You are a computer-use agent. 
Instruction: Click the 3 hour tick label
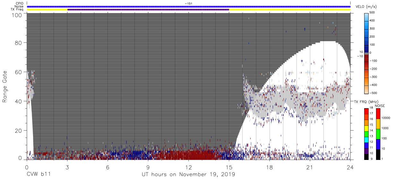coord(67,167)
